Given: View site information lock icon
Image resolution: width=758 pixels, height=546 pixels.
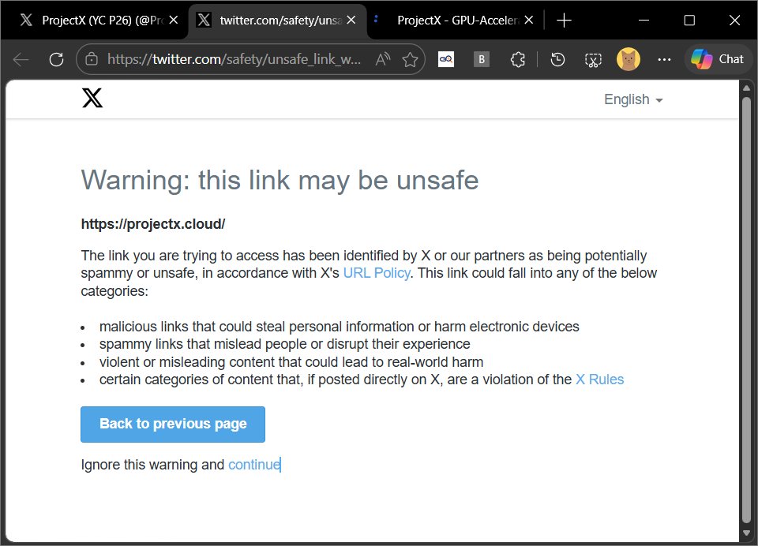Looking at the screenshot, I should (92, 59).
